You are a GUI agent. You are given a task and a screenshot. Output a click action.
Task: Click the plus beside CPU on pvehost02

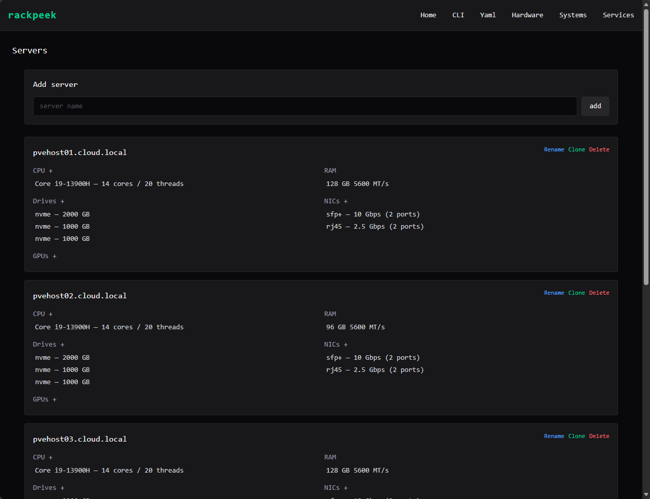click(50, 314)
